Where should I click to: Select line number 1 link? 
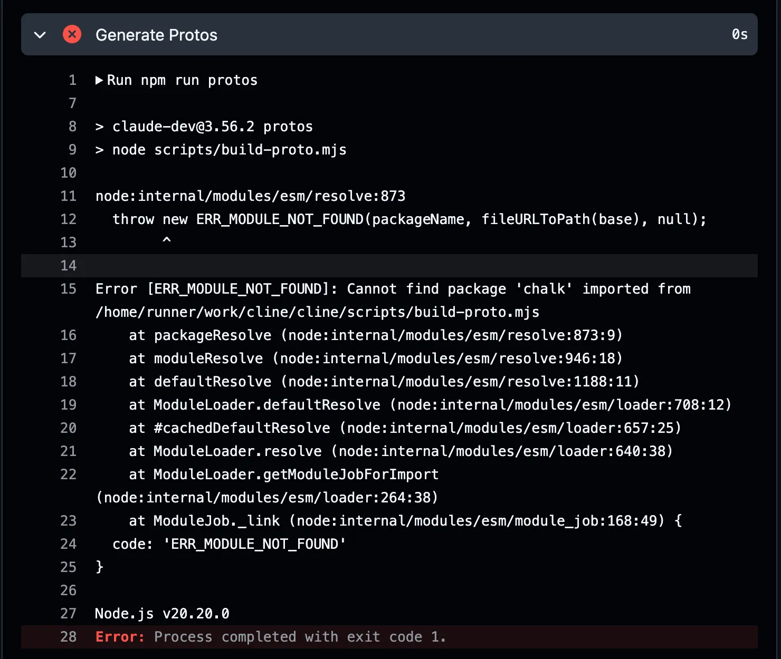[x=72, y=81]
